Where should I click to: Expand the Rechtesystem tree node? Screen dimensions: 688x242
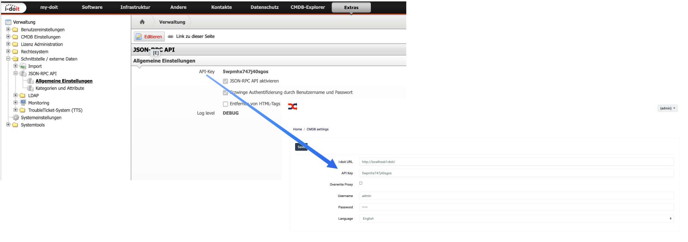(8, 51)
